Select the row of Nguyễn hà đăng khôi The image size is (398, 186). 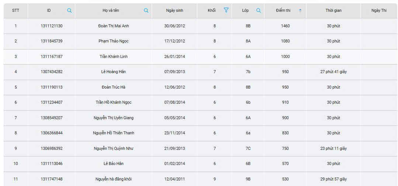(114, 179)
